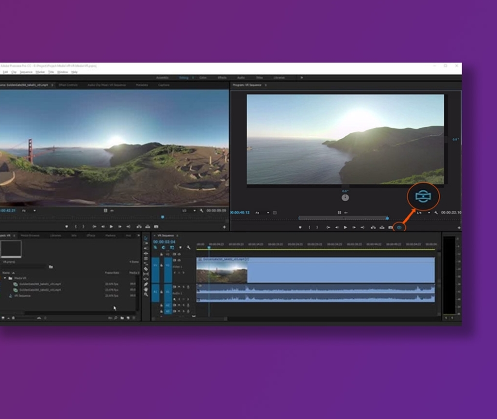Open Program monitor wrench settings
Image resolution: width=497 pixels, height=419 pixels.
(436, 212)
